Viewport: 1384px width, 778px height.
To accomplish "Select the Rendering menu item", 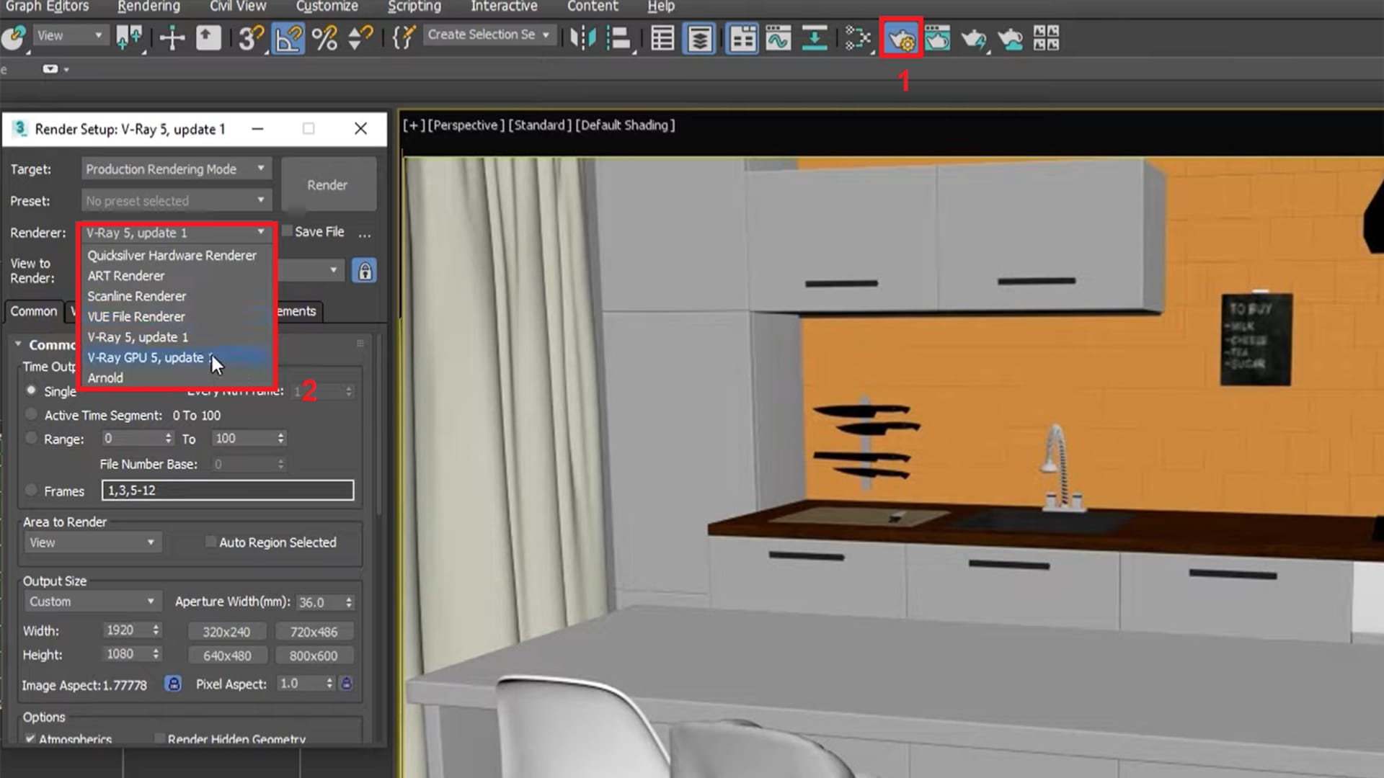I will pyautogui.click(x=148, y=6).
